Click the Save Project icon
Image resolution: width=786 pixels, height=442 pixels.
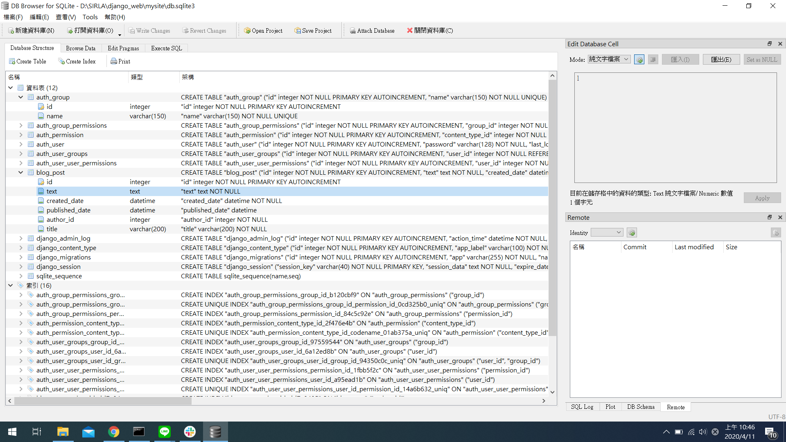(298, 31)
